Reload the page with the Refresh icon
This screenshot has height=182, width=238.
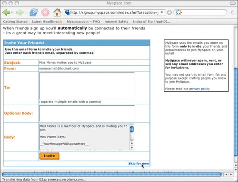click(33, 12)
